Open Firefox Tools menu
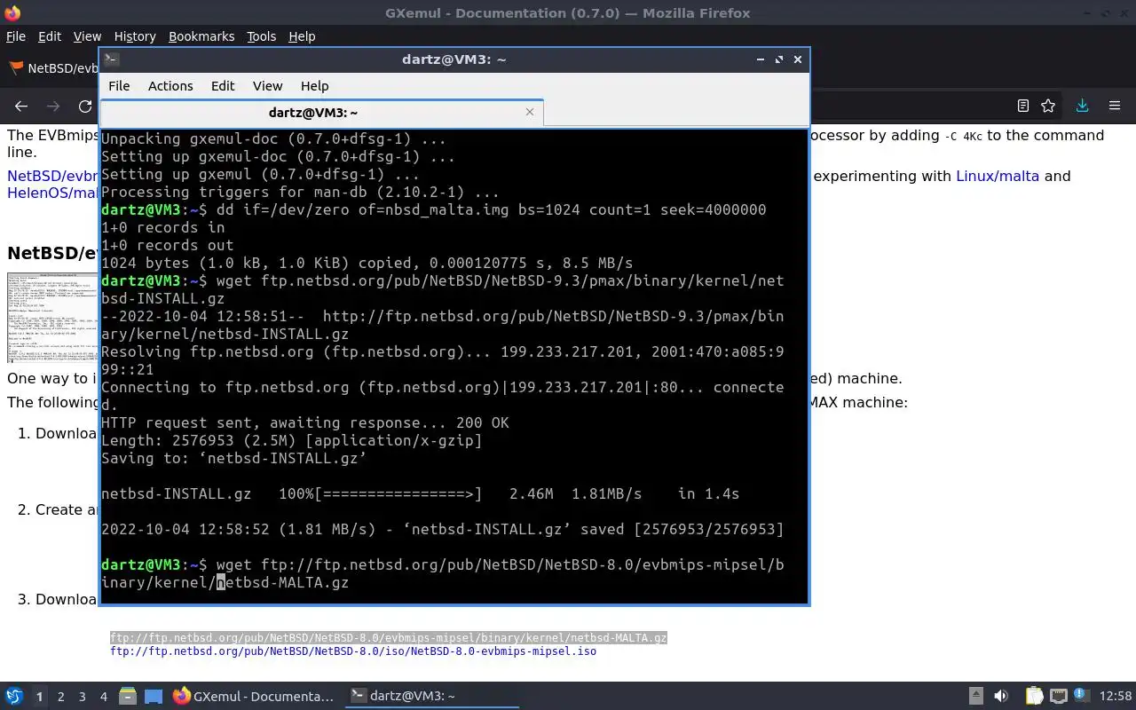Screen dimensions: 1136x710 pyautogui.click(x=261, y=36)
